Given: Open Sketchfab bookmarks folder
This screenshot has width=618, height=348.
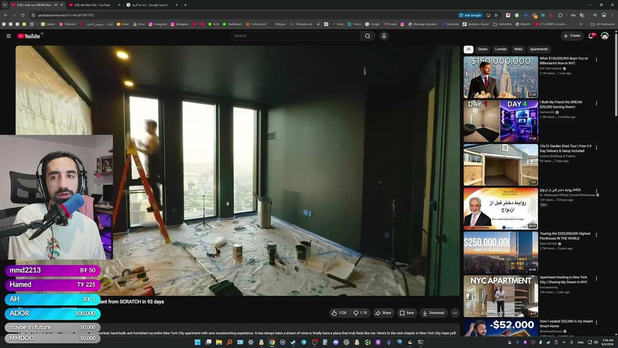Looking at the screenshot, I should [x=502, y=24].
